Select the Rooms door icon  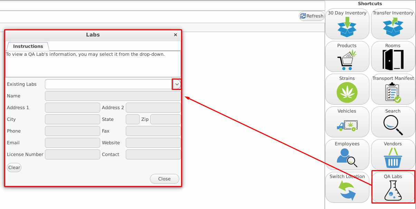[393, 56]
